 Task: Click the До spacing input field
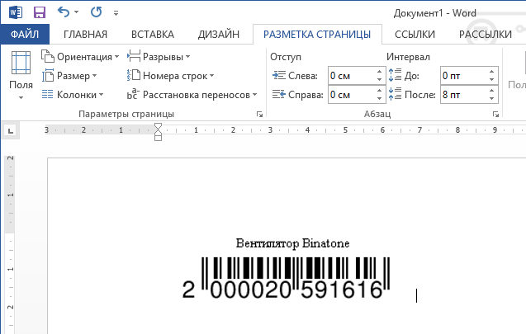pyautogui.click(x=463, y=76)
